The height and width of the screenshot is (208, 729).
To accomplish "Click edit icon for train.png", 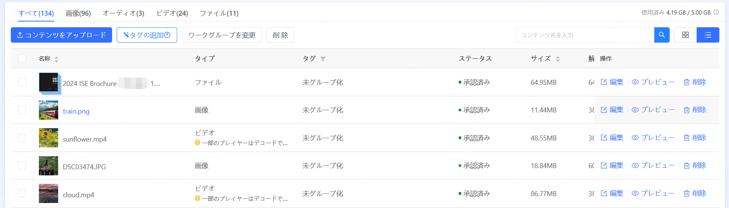I will pos(604,110).
